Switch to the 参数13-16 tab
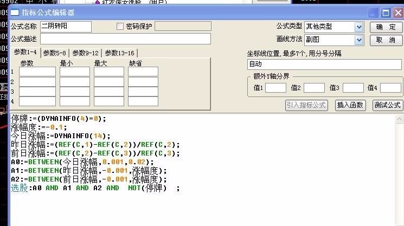Viewport: 404px width, 226px height. 119,53
